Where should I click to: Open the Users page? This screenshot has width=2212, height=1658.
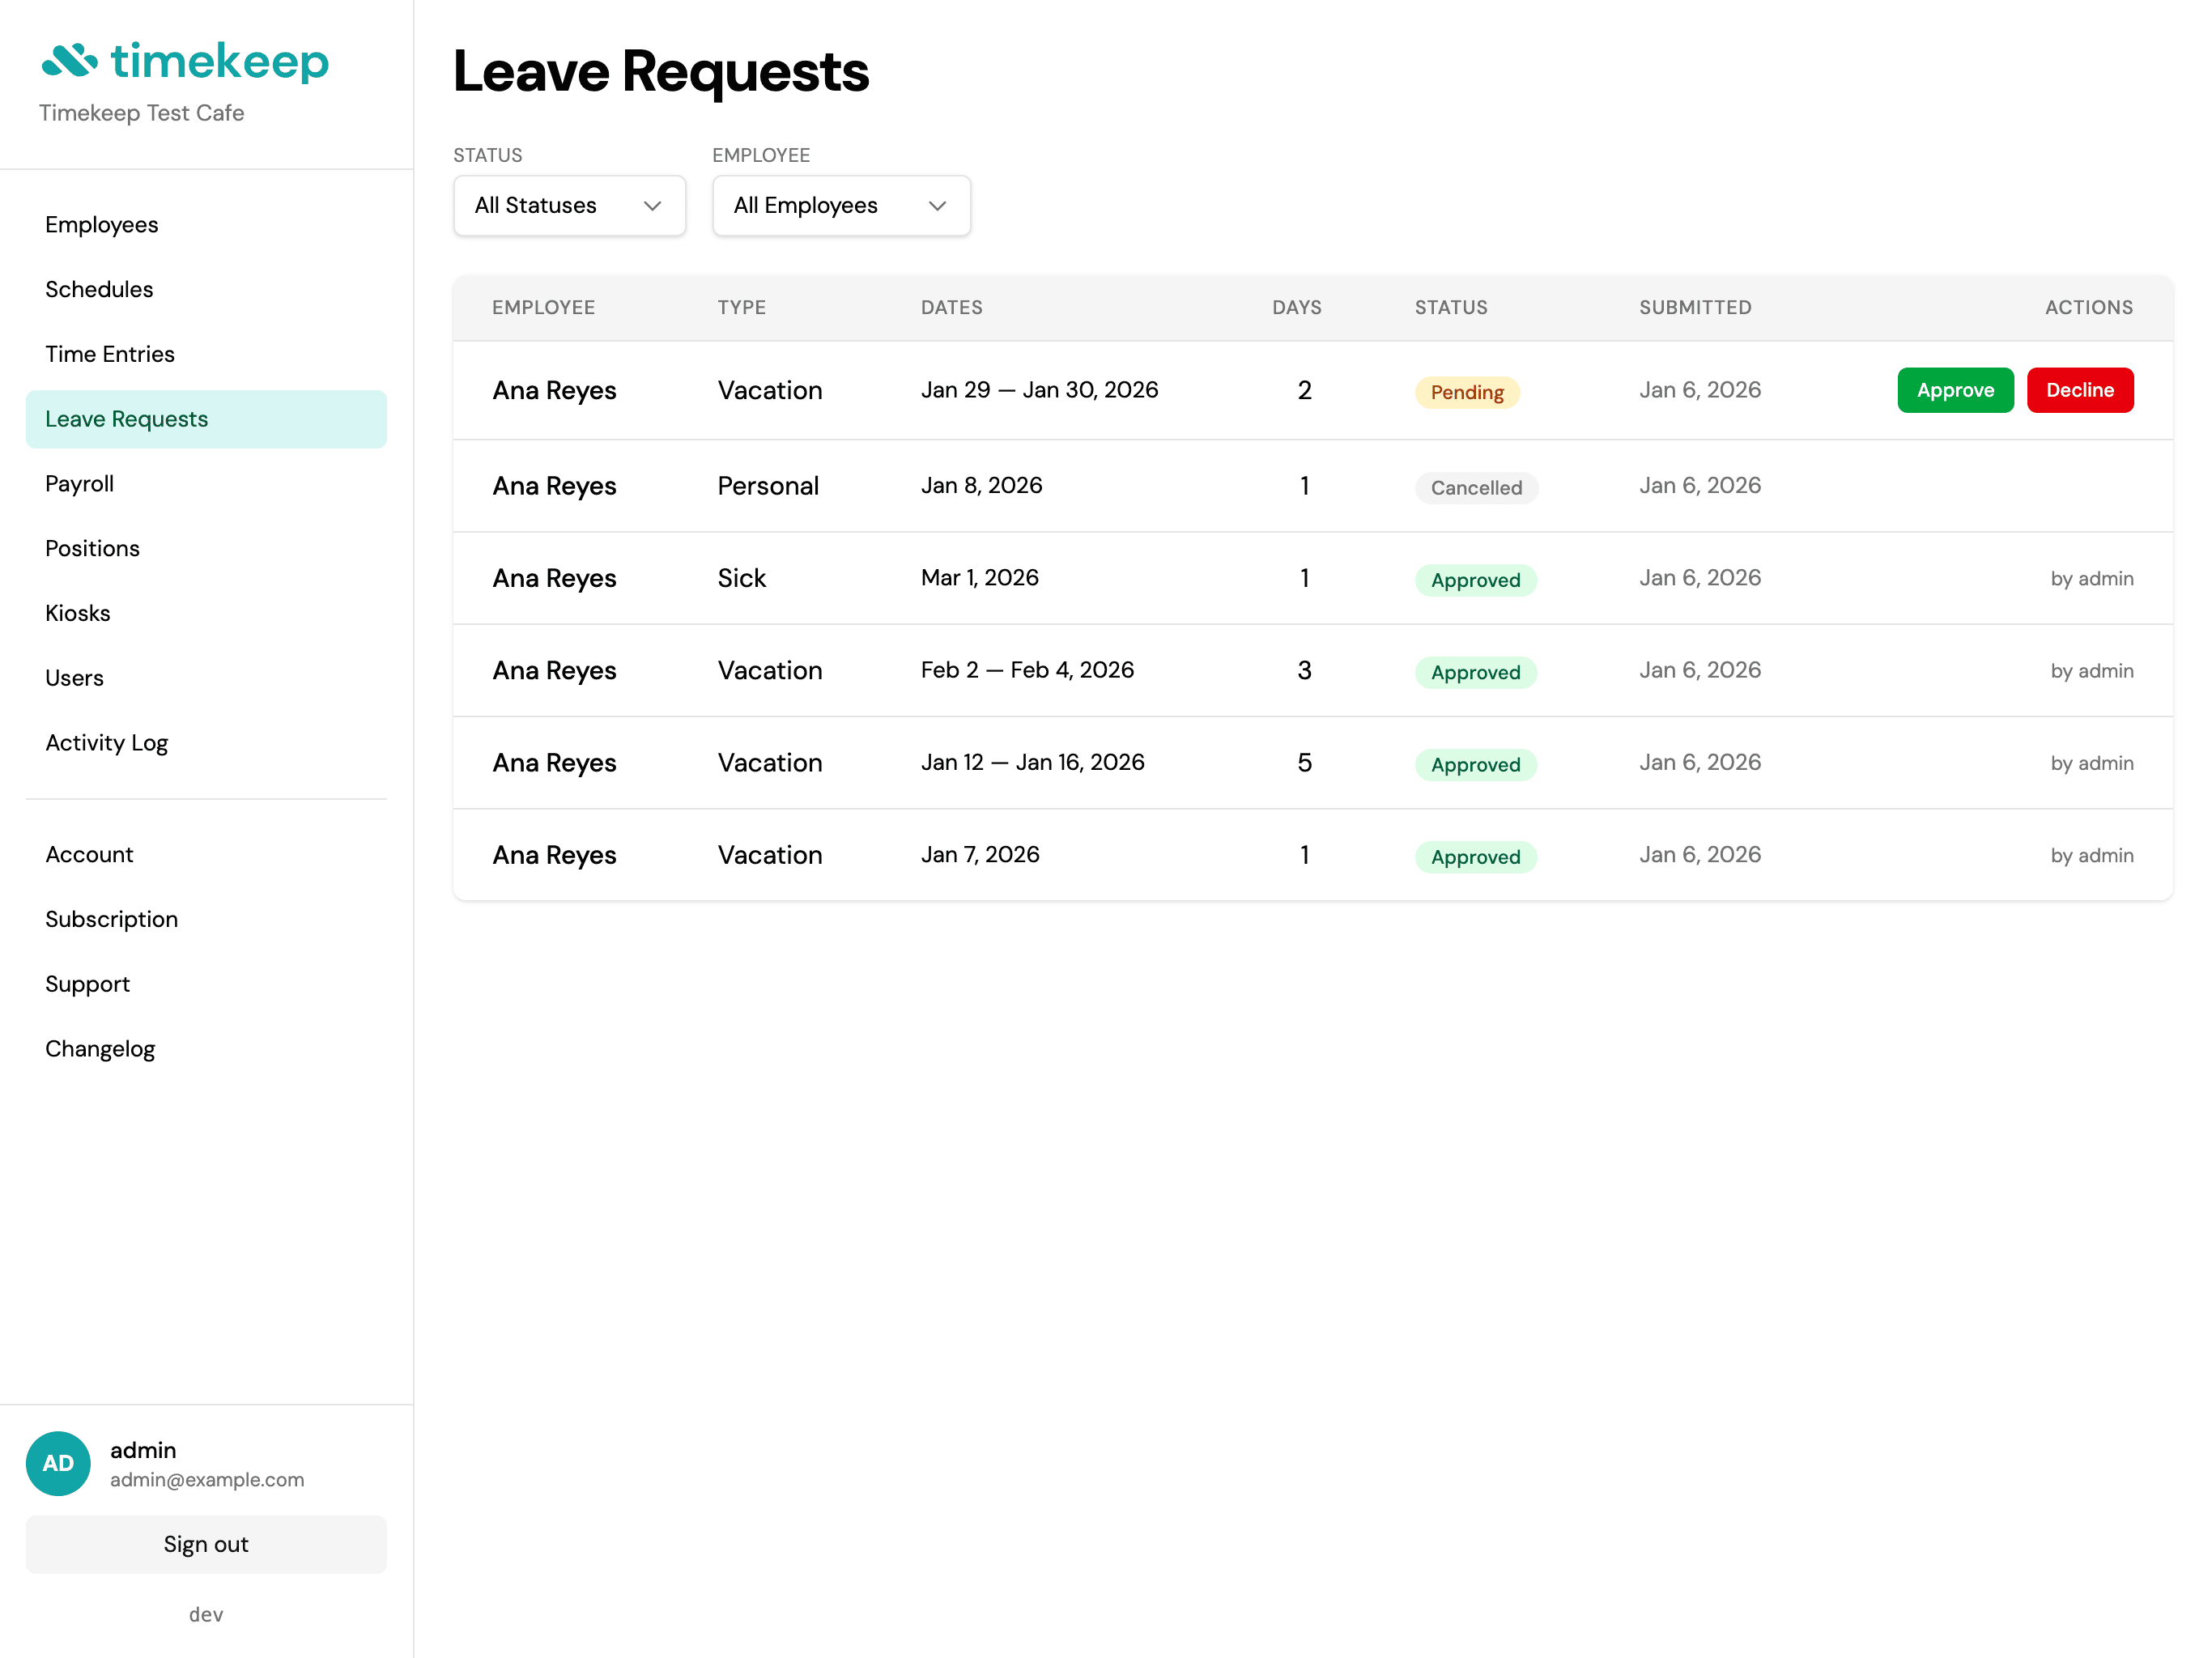coord(74,677)
